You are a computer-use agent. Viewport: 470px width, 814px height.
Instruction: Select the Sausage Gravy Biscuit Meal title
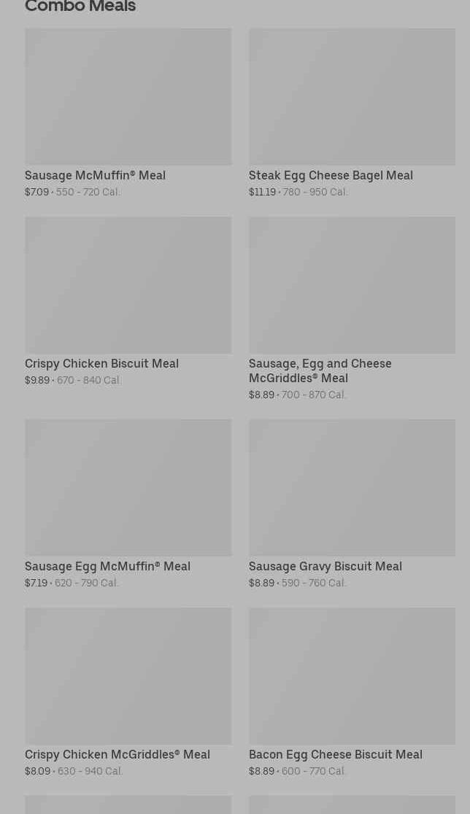point(325,566)
